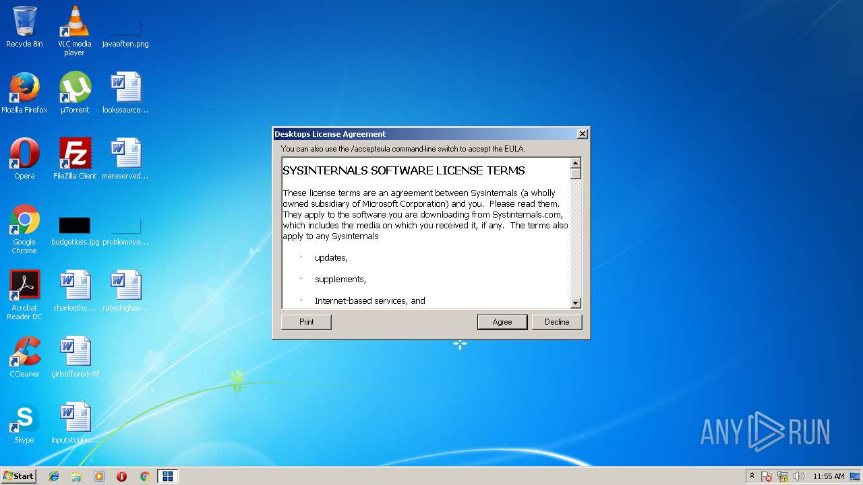Click the 11:55 AM taskbar clock
The image size is (863, 485).
(829, 476)
